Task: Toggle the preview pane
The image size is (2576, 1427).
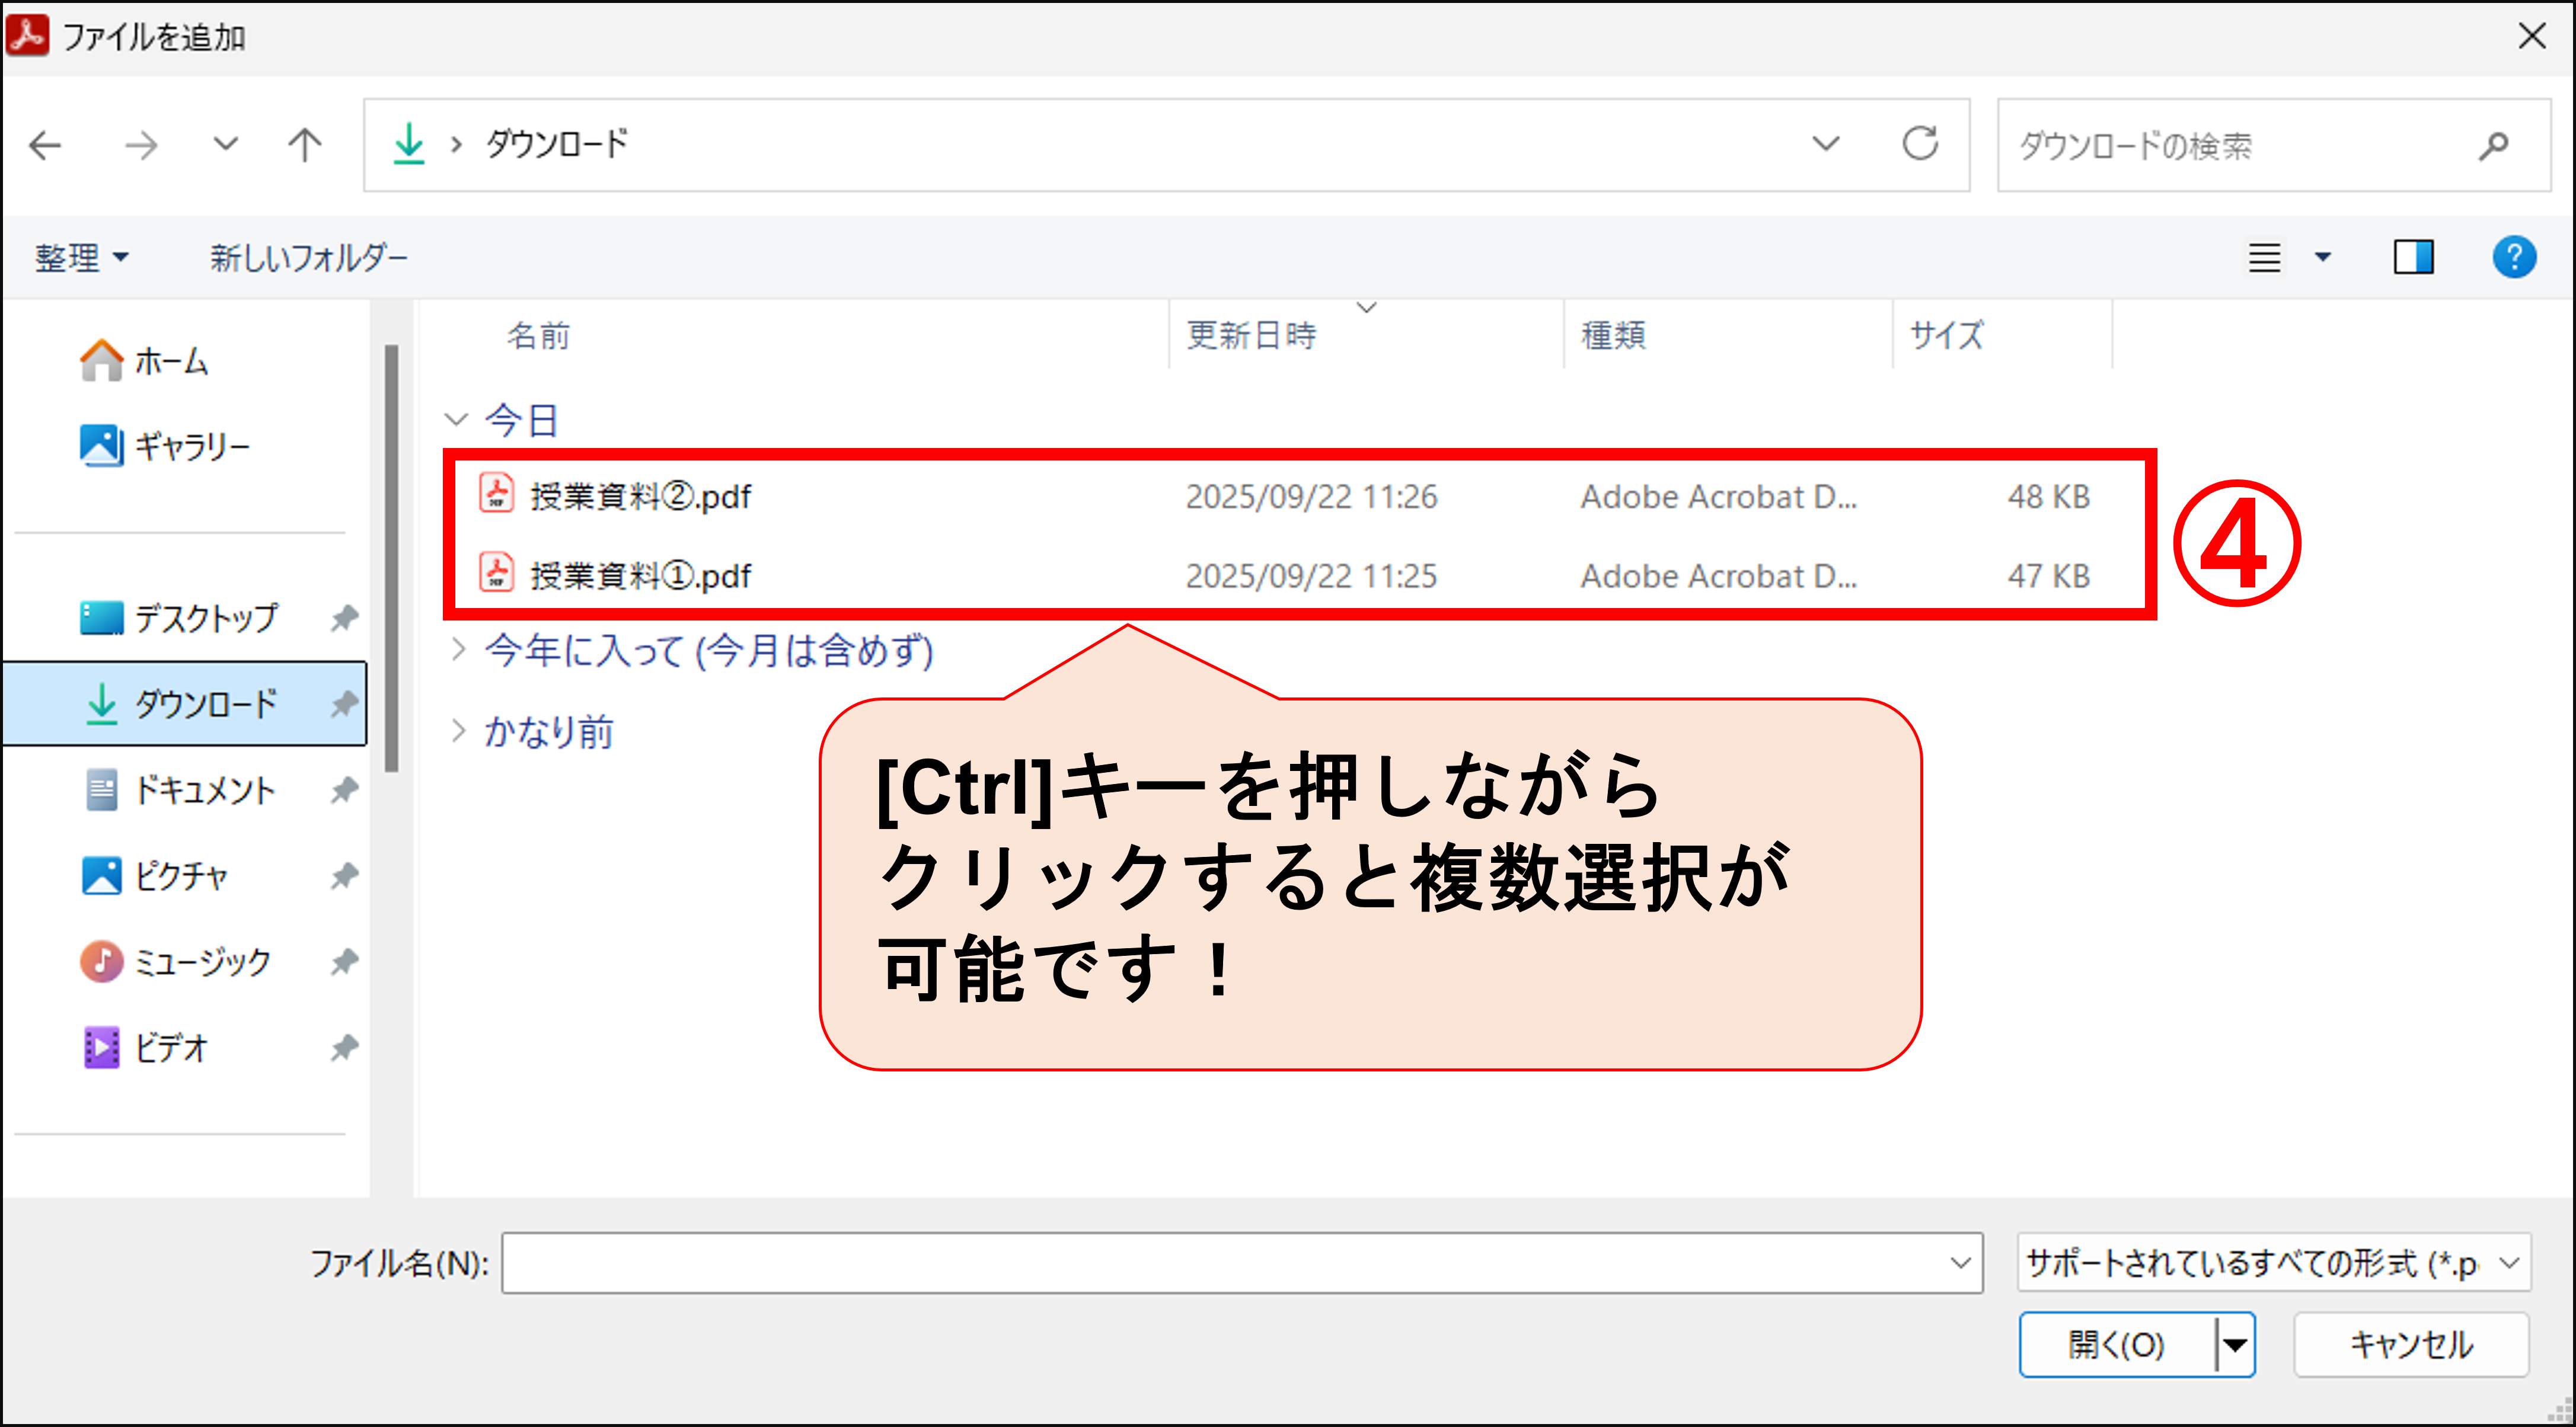Action: 2413,257
